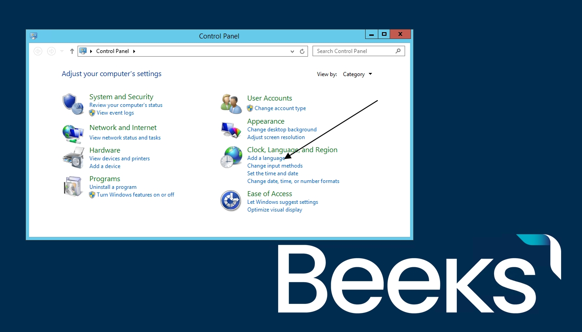This screenshot has height=332, width=582.
Task: Click Change account type link
Action: (x=280, y=108)
